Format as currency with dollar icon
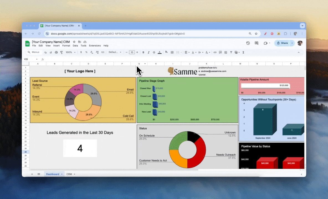328x199 pixels. click(81, 52)
